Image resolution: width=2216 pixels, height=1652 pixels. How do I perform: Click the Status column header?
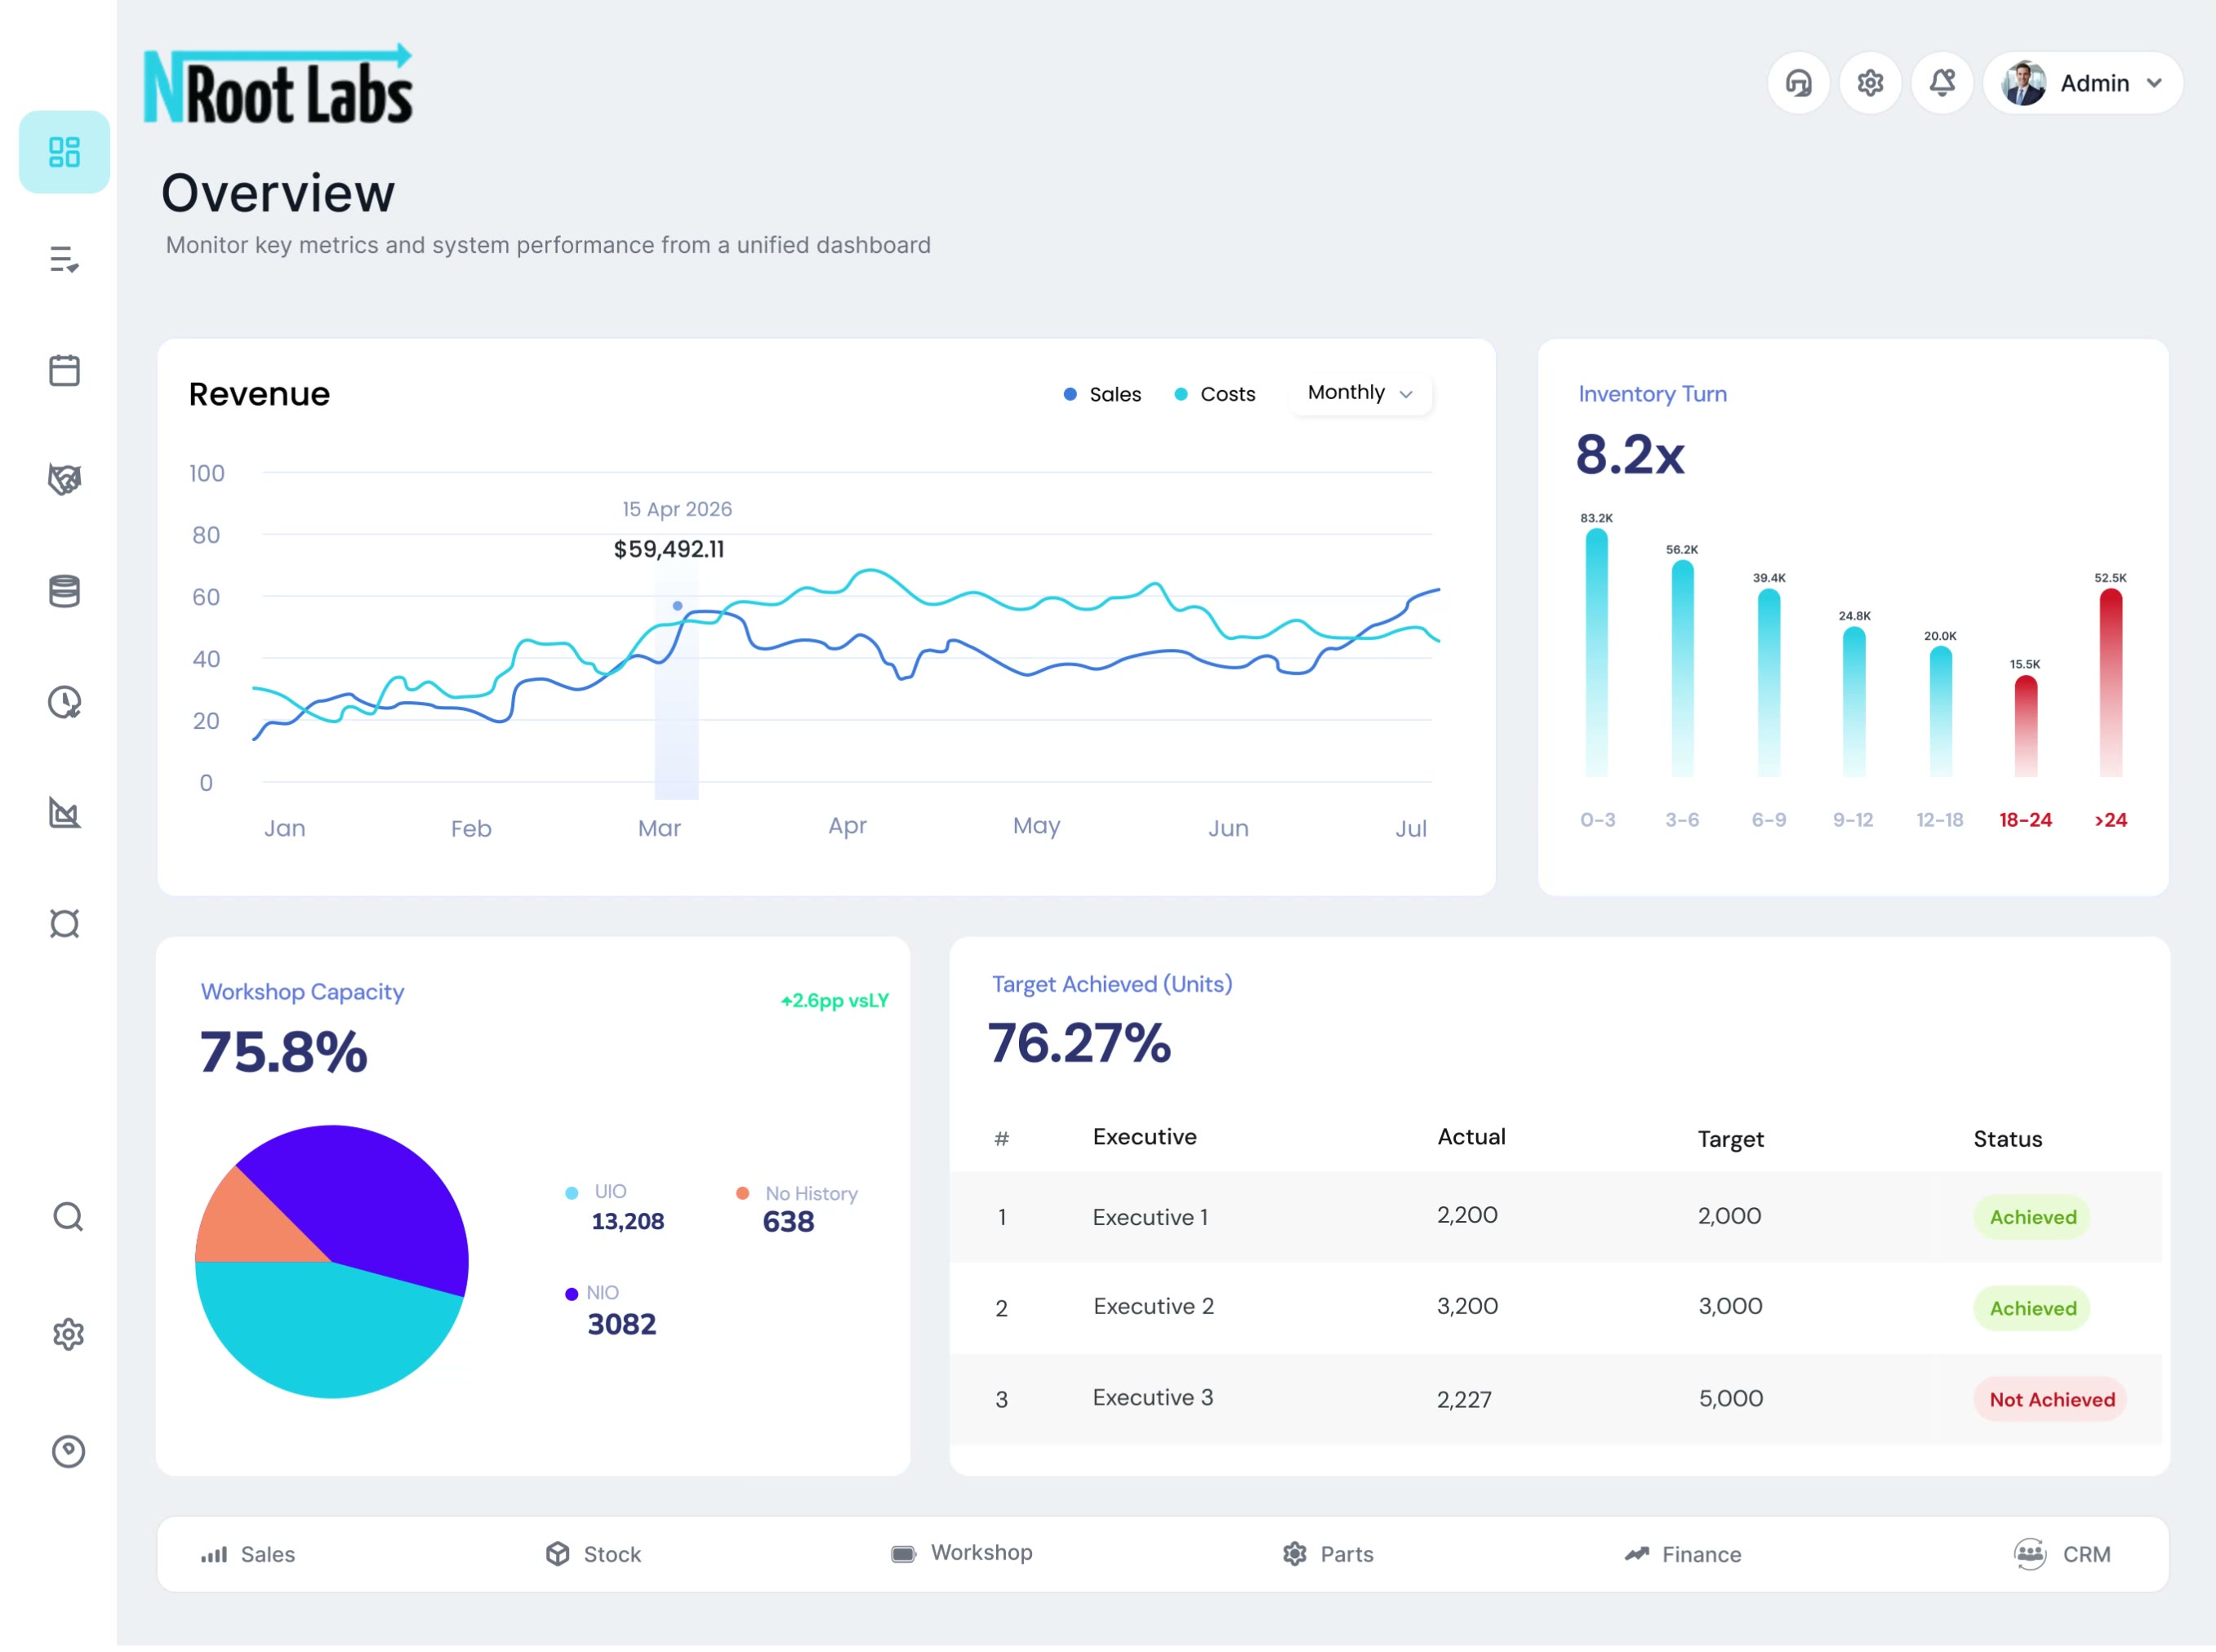(2007, 1139)
